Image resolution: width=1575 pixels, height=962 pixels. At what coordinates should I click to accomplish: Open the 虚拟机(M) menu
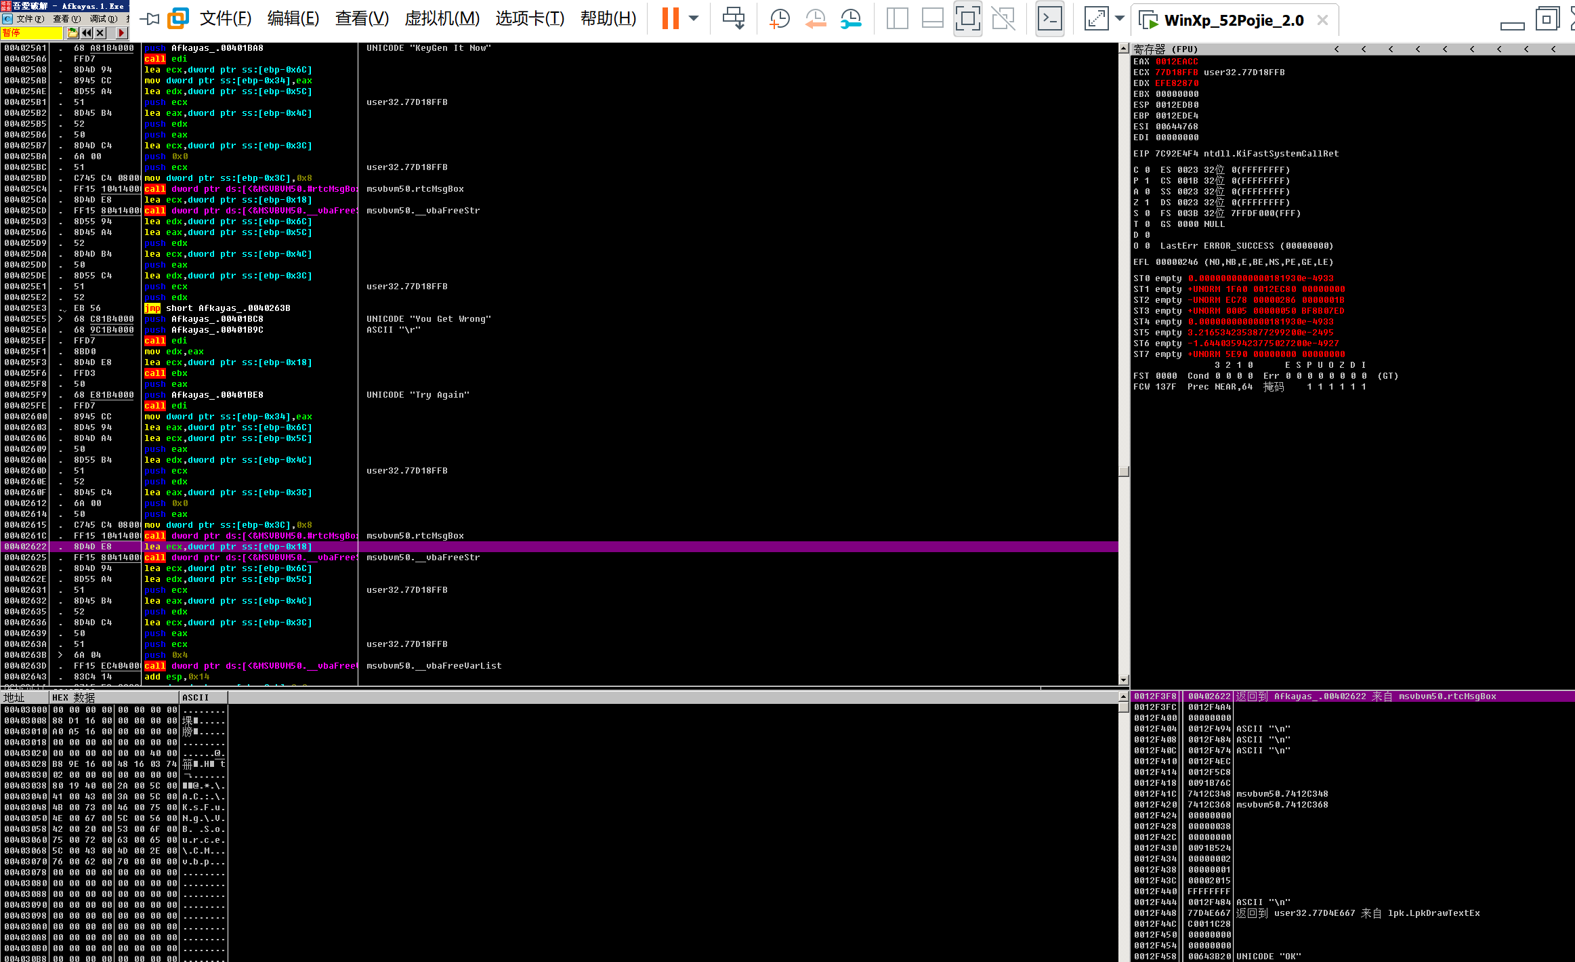(442, 18)
